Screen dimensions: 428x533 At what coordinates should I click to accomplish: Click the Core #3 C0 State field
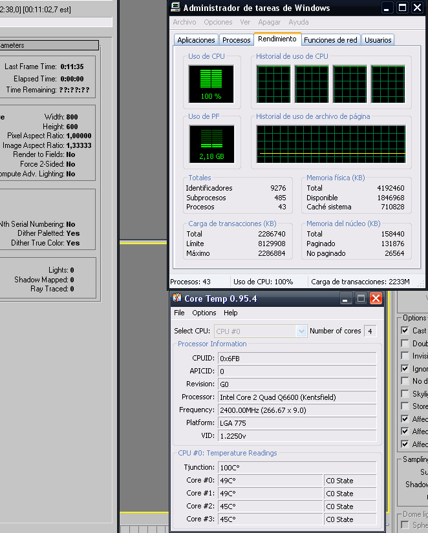[350, 519]
